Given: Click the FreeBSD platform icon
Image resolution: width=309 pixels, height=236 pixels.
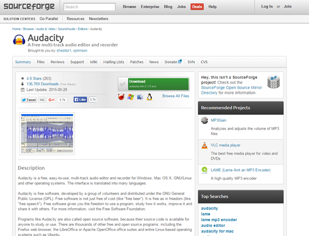Looking at the screenshot, I should (x=121, y=97).
